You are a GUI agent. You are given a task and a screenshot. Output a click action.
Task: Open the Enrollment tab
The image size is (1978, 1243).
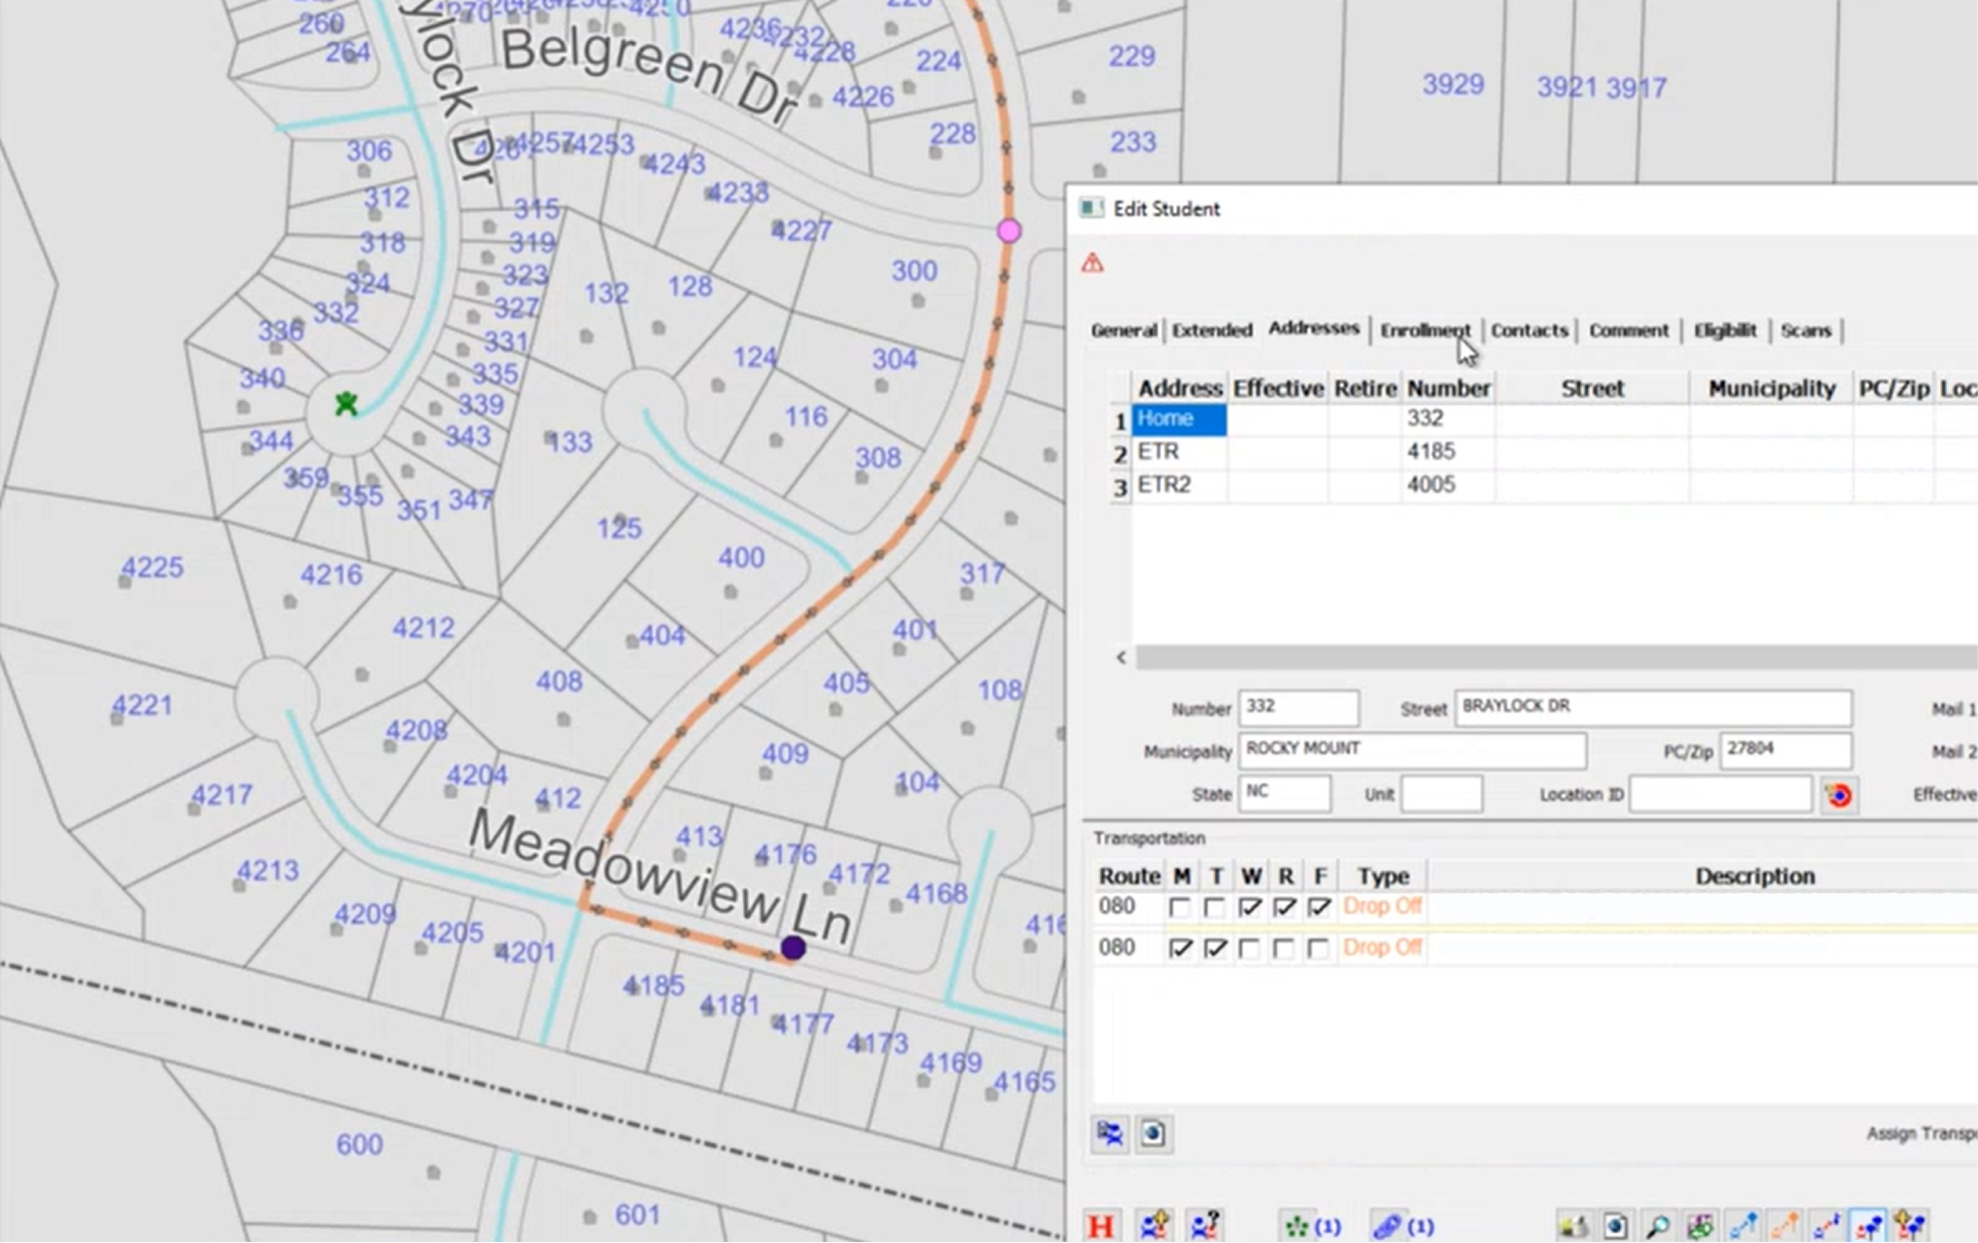pos(1424,330)
